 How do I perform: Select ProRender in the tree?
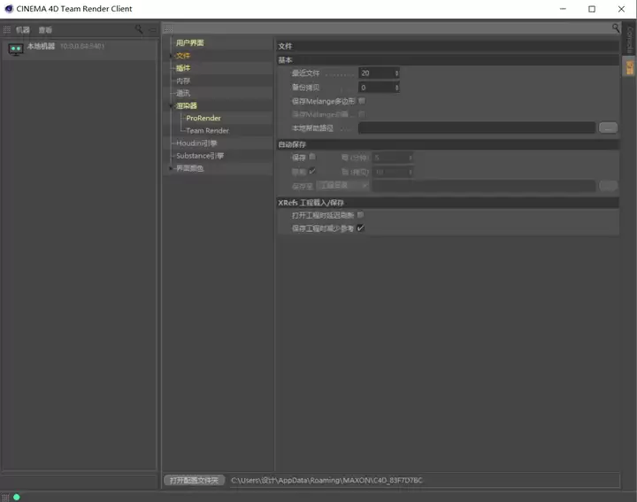203,118
